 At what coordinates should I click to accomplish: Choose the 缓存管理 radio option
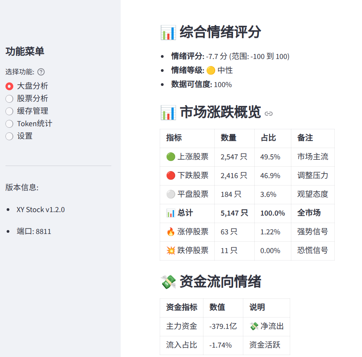pos(9,111)
